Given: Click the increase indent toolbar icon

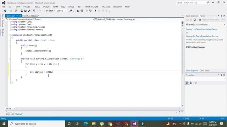Looking at the screenshot, I should (x=82, y=11).
